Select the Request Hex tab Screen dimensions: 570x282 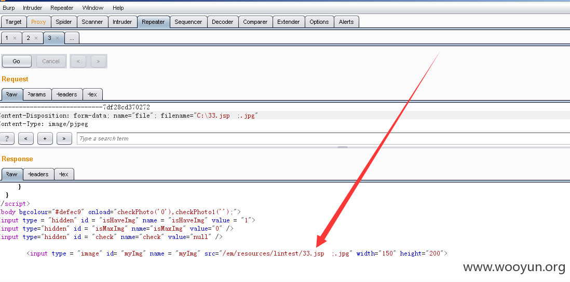click(x=92, y=94)
